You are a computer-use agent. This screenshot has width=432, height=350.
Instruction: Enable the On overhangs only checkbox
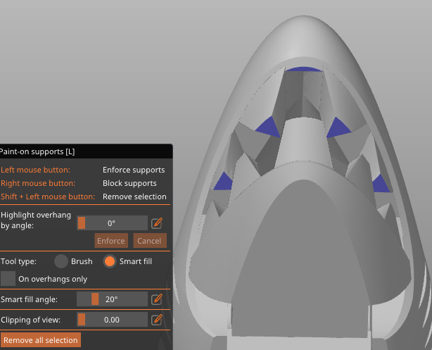click(8, 279)
